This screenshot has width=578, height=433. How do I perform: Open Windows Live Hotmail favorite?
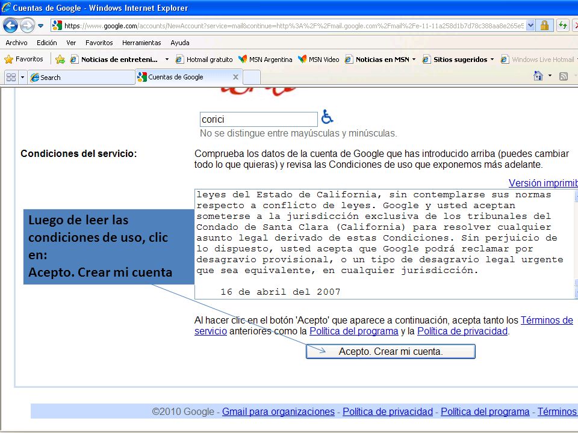pyautogui.click(x=538, y=60)
